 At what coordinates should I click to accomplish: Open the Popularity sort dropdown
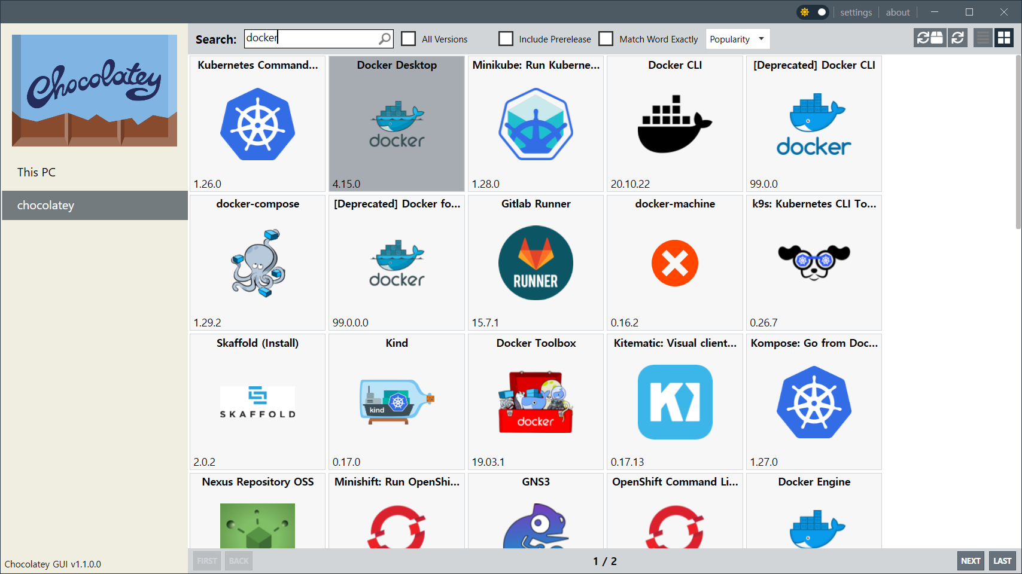738,39
